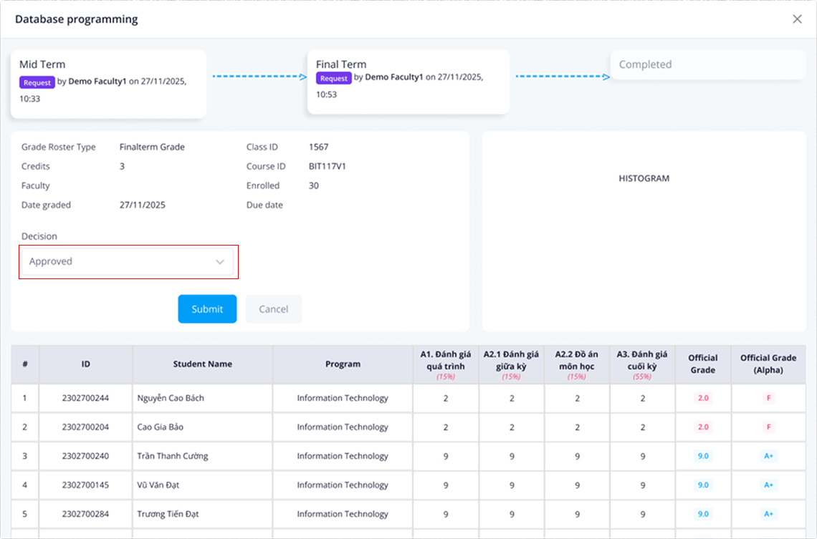Screen dimensions: 817x539
Task: Select the Final Term step card
Action: pos(408,81)
